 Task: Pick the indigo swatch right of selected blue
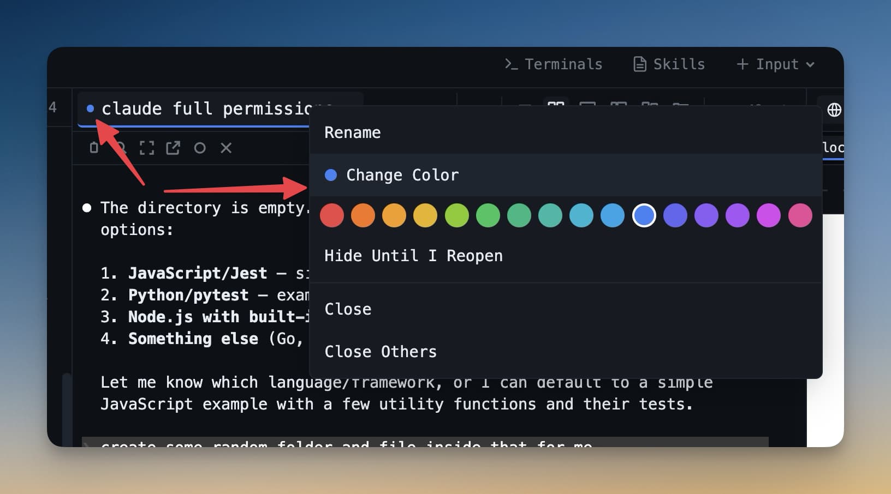tap(675, 215)
